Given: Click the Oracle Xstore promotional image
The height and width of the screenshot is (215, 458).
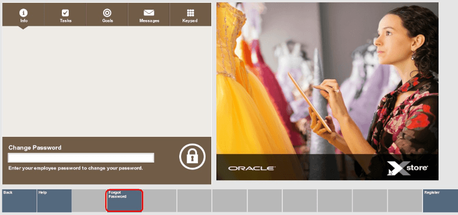Looking at the screenshot, I should (327, 91).
